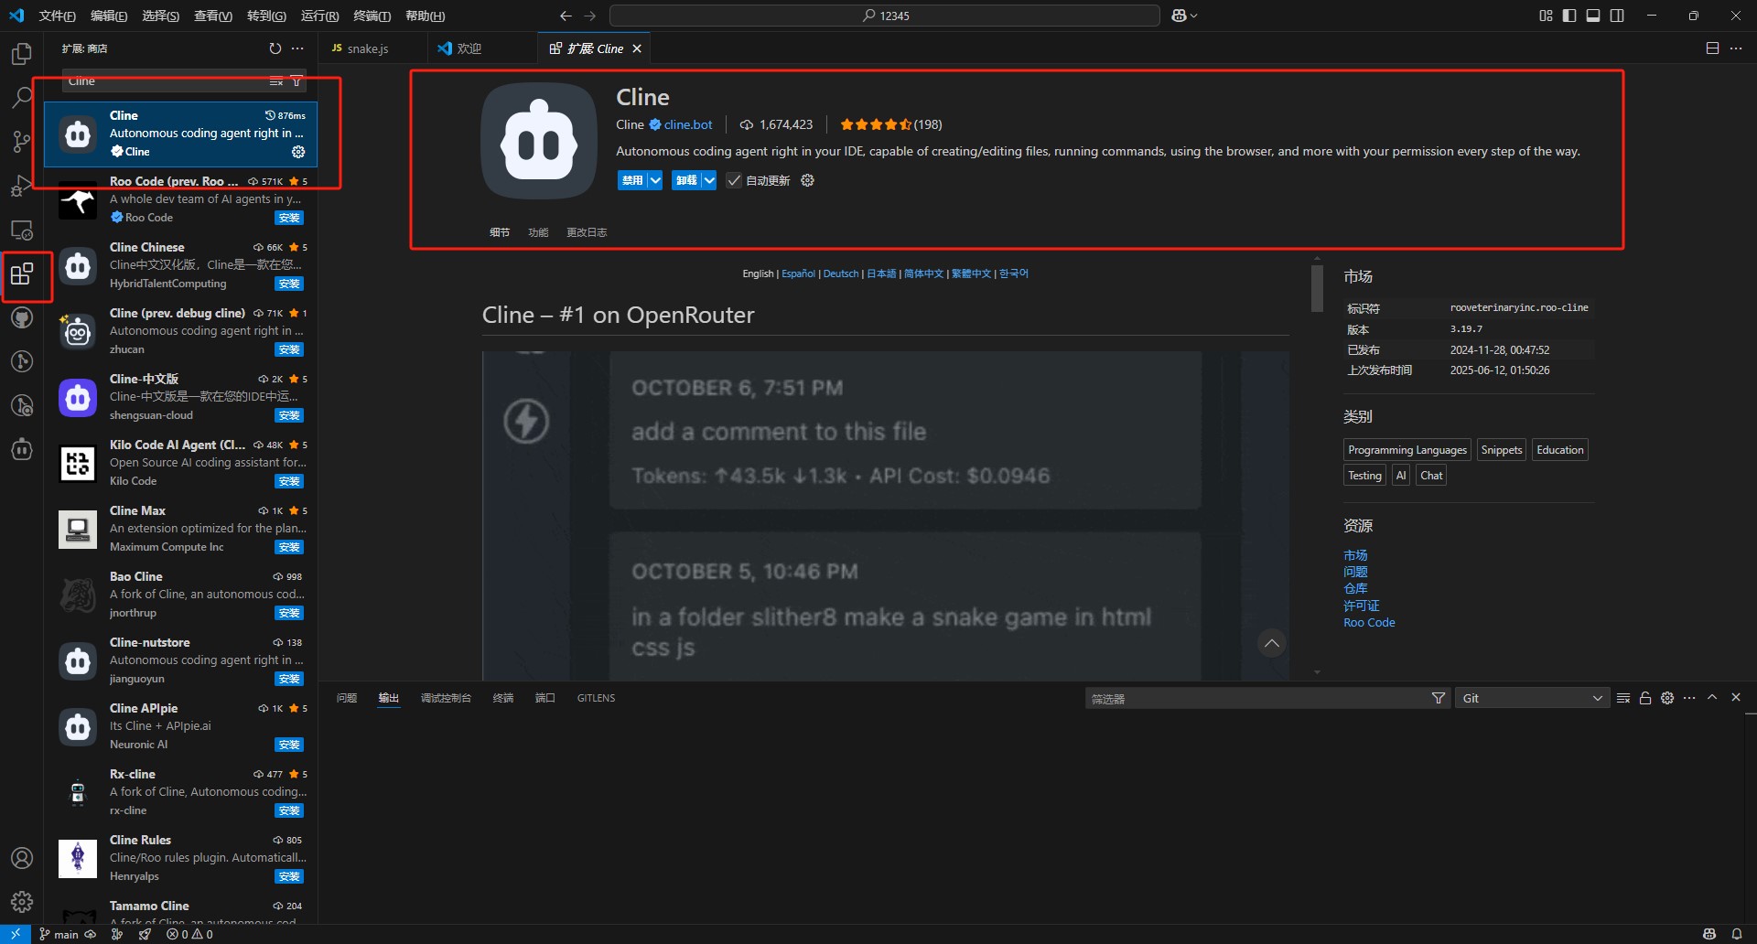Expand the 禁用 button dropdown arrow
The width and height of the screenshot is (1757, 944).
655,180
